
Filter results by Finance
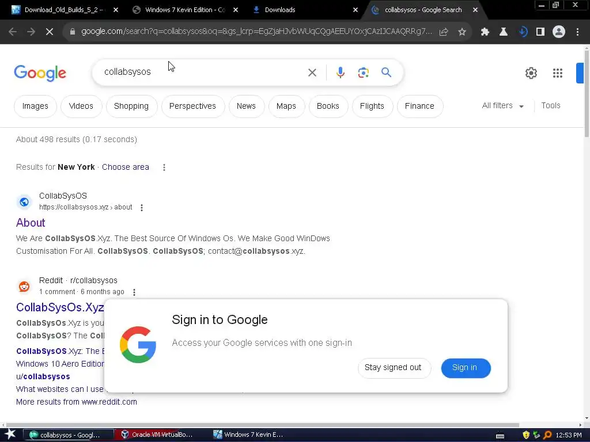point(419,106)
